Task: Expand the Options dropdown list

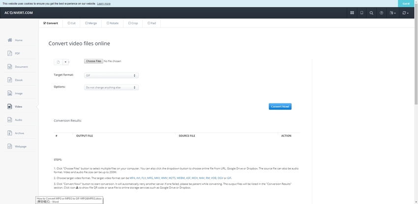Action: [x=111, y=87]
